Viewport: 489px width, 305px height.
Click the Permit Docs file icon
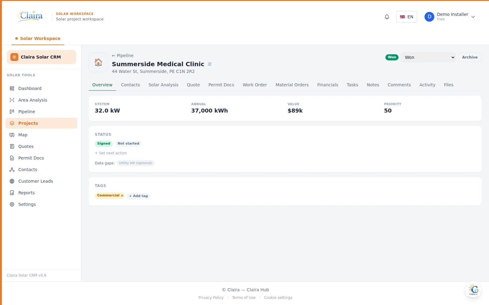(12, 158)
